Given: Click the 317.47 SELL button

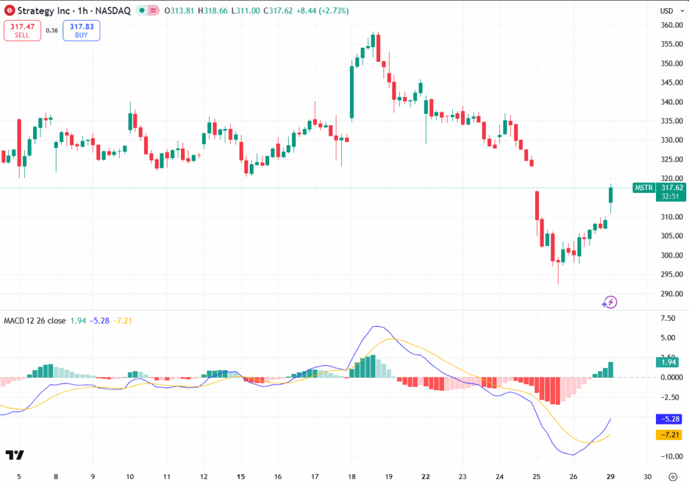Looking at the screenshot, I should (x=22, y=31).
